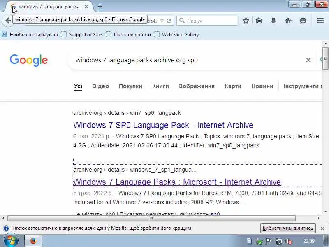Select the Усі results tab
The image size is (329, 247).
[78, 86]
